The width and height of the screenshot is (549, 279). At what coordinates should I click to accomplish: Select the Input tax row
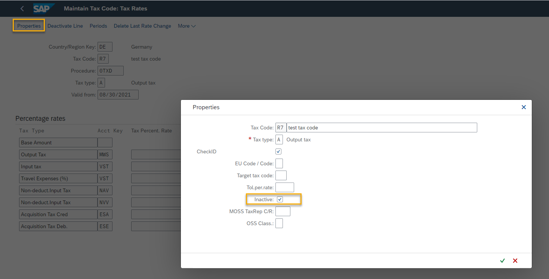click(58, 166)
